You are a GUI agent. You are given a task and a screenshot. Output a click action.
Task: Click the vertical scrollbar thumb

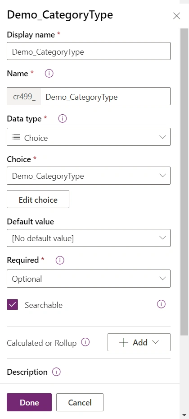tap(184, 182)
